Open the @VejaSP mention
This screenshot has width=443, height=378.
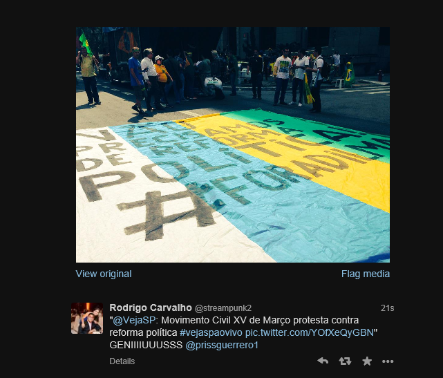(134, 320)
